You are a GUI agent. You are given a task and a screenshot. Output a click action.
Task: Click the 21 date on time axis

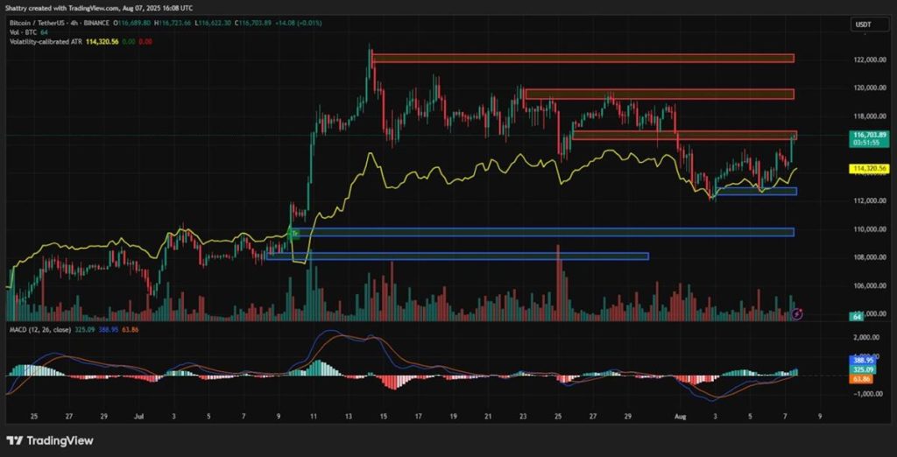488,417
